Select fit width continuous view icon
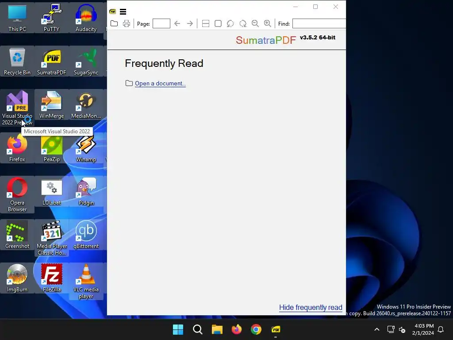This screenshot has width=453, height=340. click(205, 23)
